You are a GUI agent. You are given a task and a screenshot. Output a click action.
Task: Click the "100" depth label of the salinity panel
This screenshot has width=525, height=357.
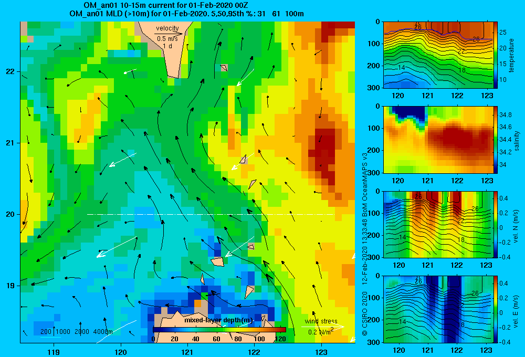coord(375,128)
